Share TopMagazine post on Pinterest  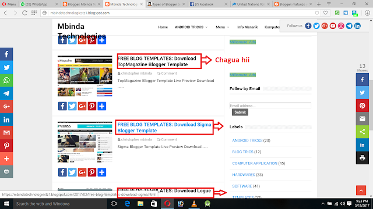pyautogui.click(x=92, y=106)
